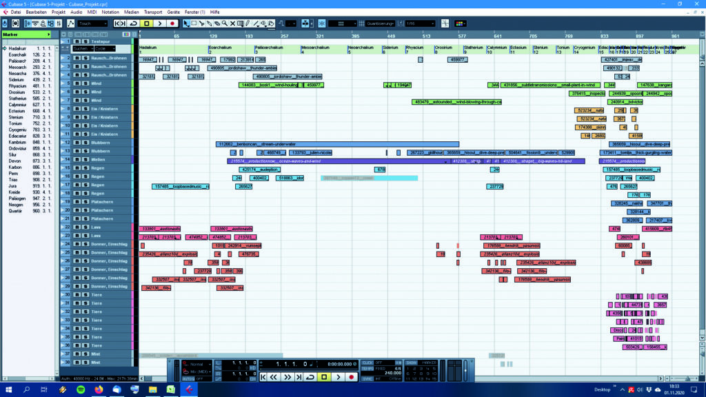Open the Datei menu
Image resolution: width=706 pixels, height=397 pixels.
point(16,12)
